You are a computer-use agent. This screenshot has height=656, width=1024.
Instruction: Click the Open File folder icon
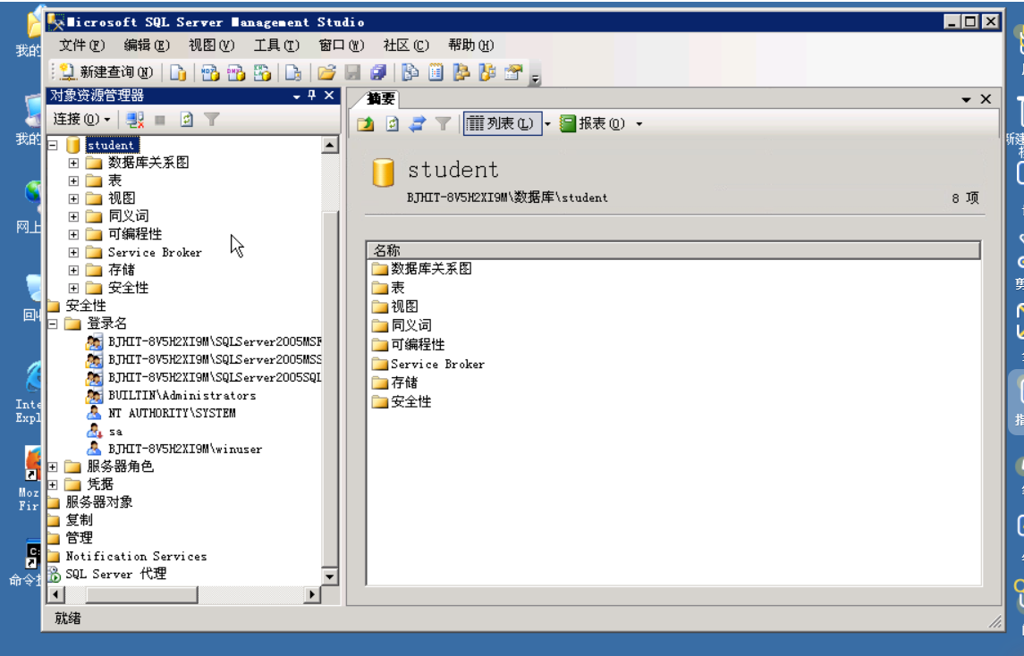[x=326, y=71]
